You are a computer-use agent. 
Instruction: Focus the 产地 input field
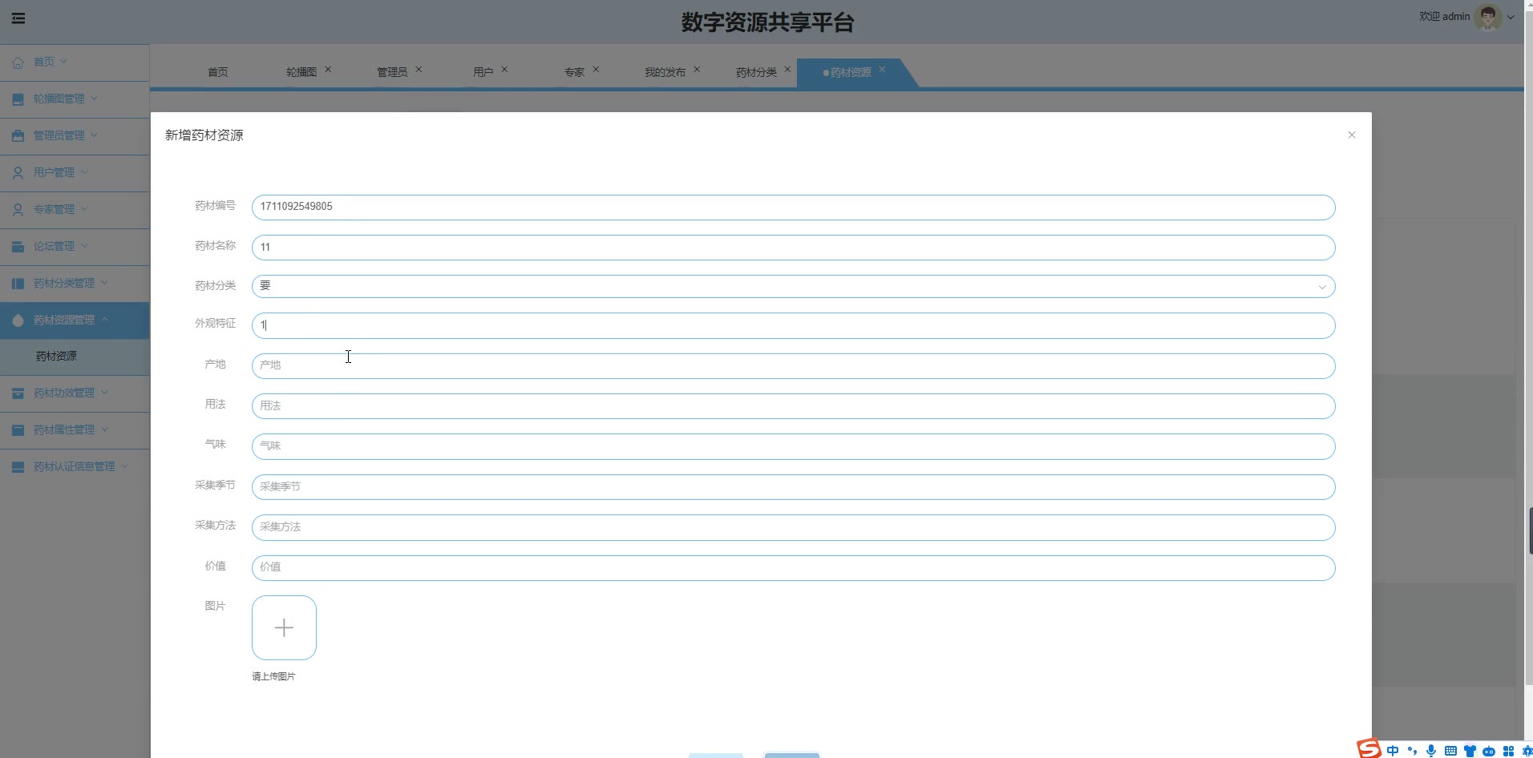(x=793, y=365)
